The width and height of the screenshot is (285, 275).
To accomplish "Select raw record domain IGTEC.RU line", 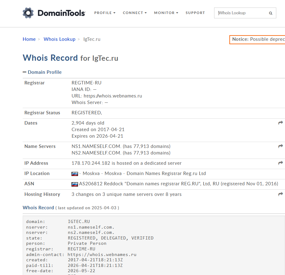I will pos(58,221).
